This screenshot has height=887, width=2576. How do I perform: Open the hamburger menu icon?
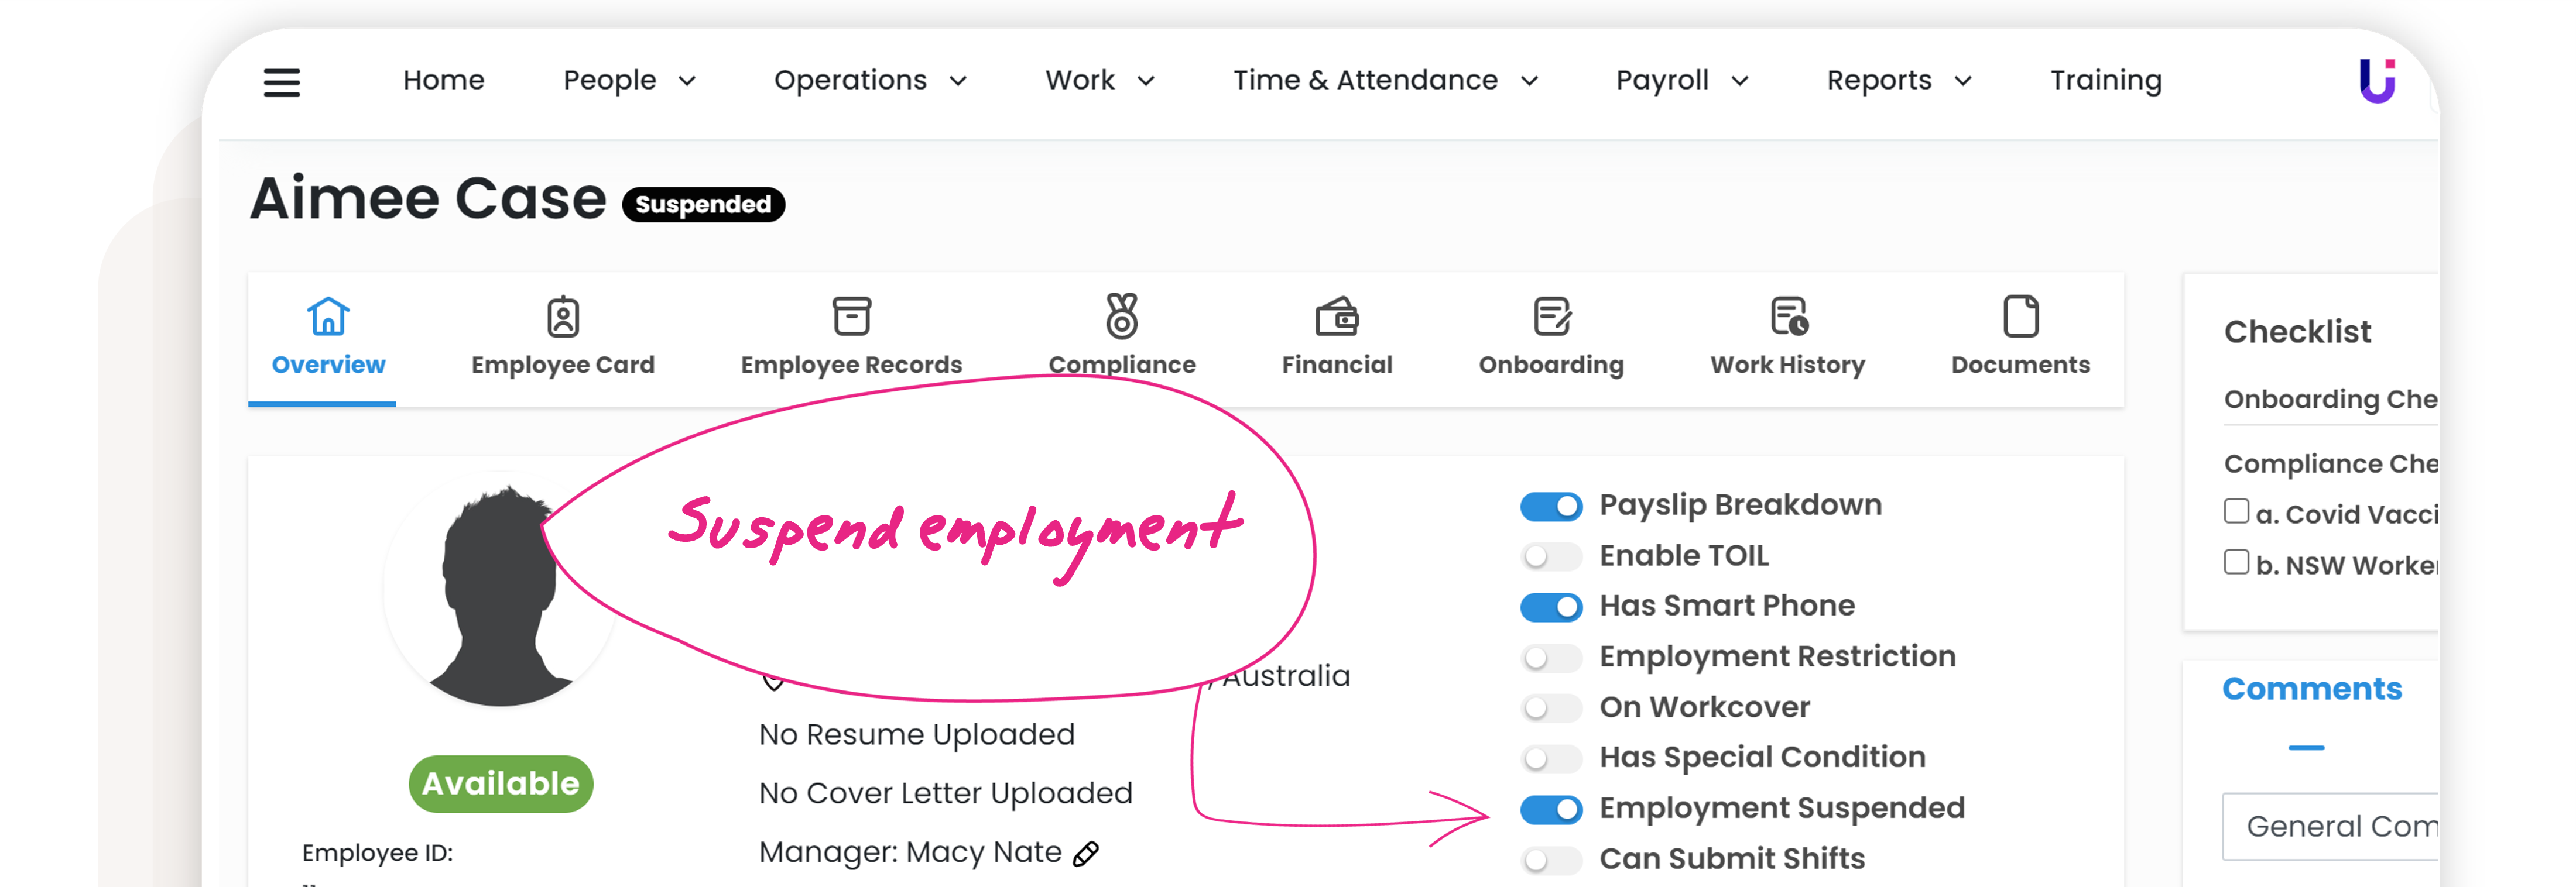click(x=281, y=82)
